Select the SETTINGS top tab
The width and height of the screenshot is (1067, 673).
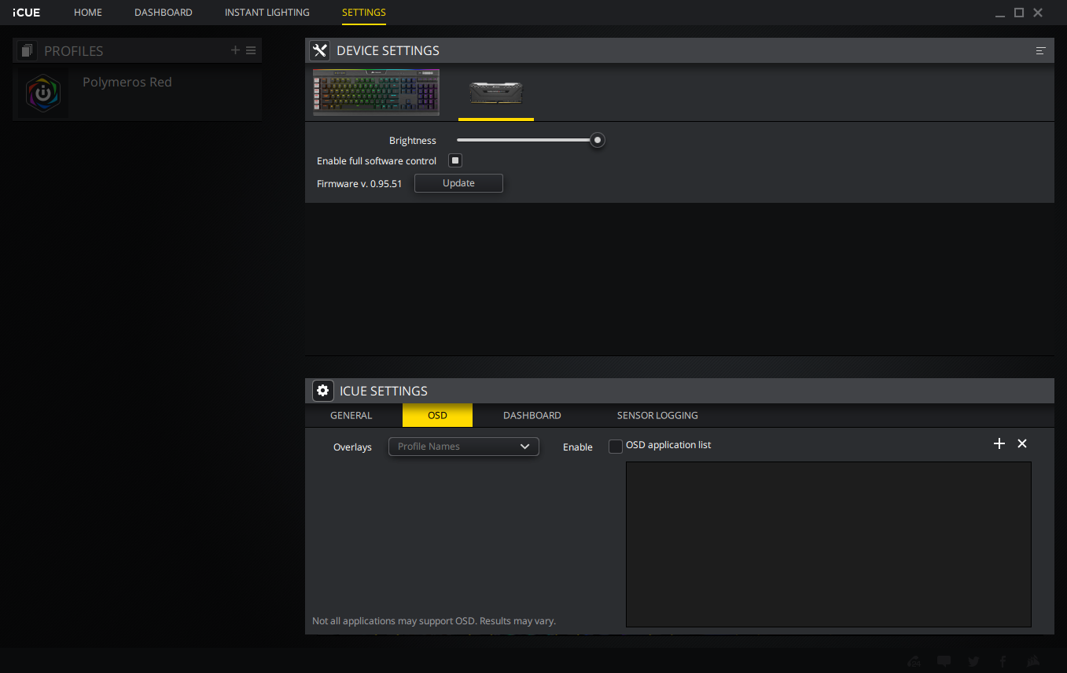click(364, 13)
